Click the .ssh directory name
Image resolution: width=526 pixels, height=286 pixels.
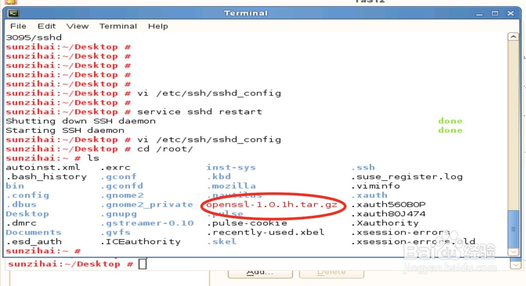(x=363, y=167)
